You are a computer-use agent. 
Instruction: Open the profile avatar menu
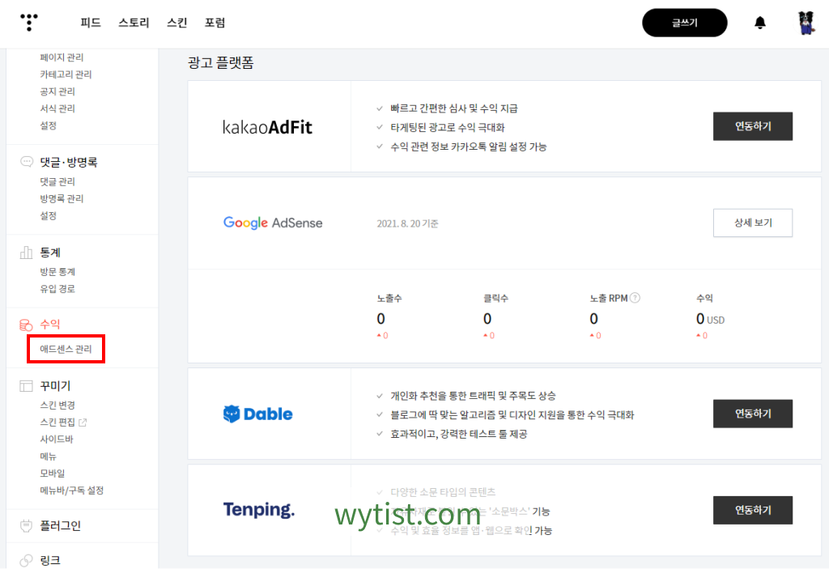pyautogui.click(x=806, y=23)
